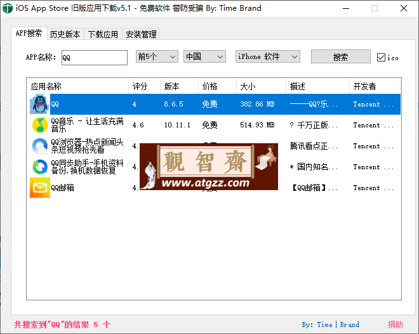Click the 捐助 donate link

click(396, 324)
